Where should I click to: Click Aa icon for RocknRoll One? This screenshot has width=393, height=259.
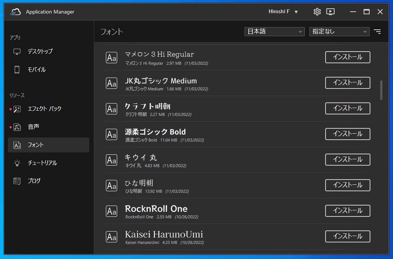click(x=112, y=211)
